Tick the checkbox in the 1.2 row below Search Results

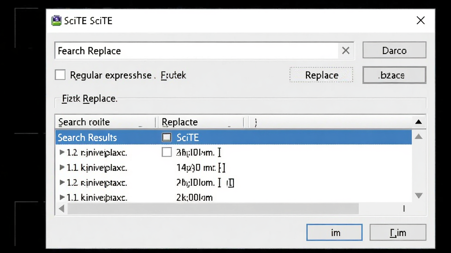(167, 152)
